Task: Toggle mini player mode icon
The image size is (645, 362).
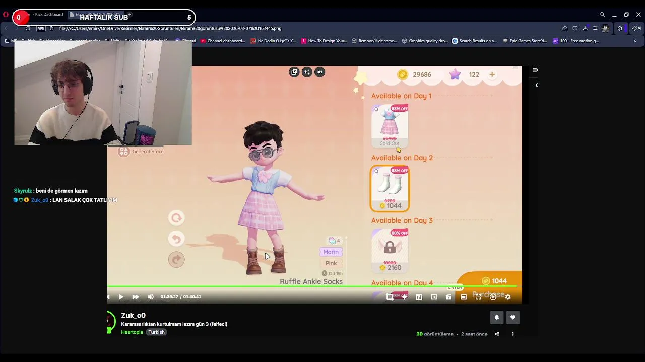Action: pyautogui.click(x=434, y=297)
